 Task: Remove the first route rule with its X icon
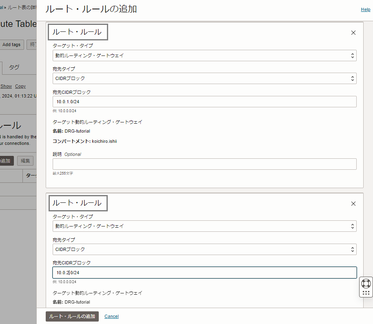(x=353, y=32)
